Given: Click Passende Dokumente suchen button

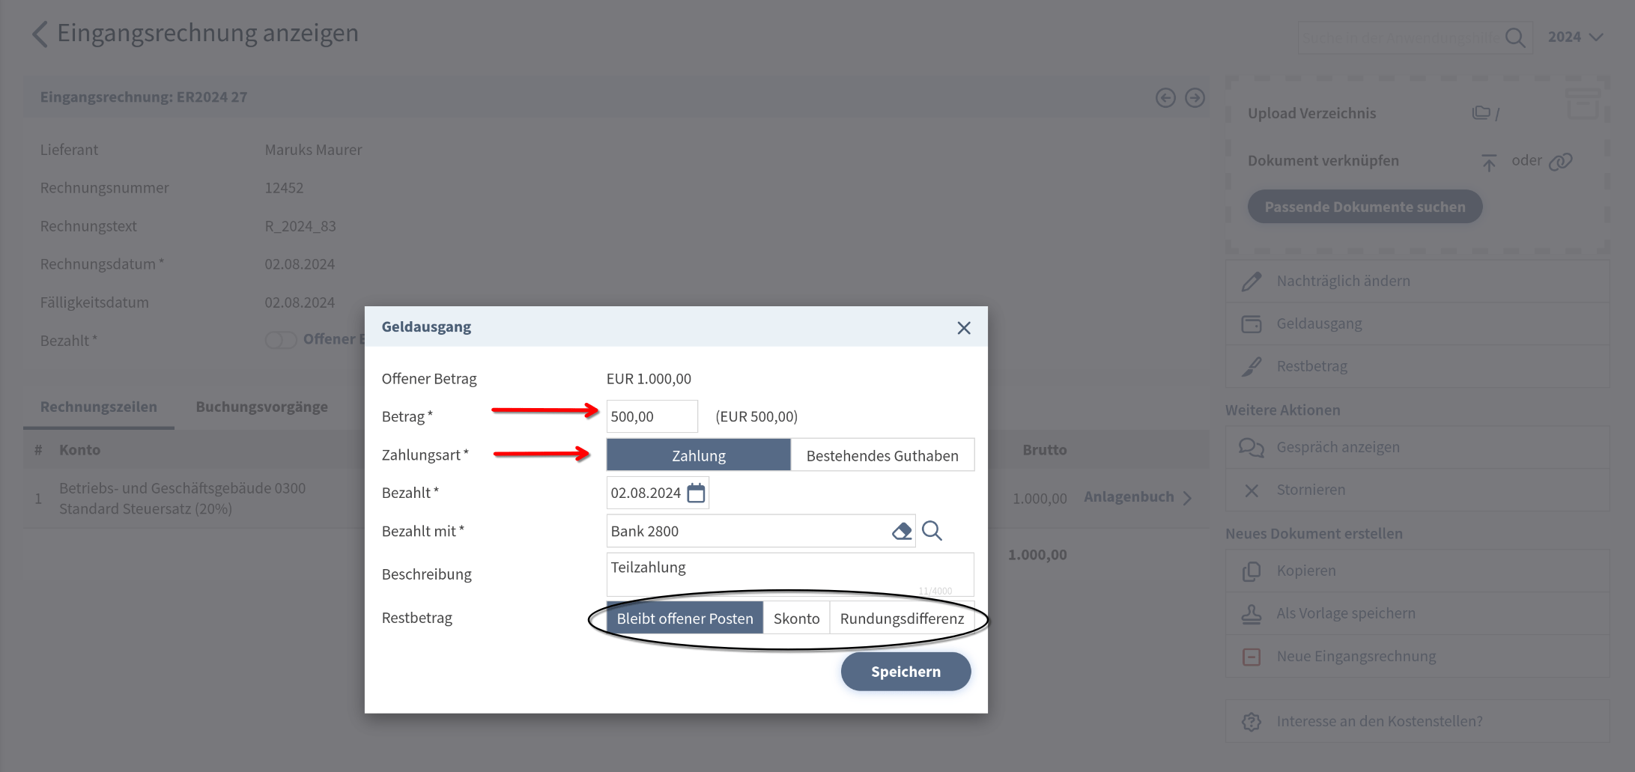Looking at the screenshot, I should [x=1365, y=207].
